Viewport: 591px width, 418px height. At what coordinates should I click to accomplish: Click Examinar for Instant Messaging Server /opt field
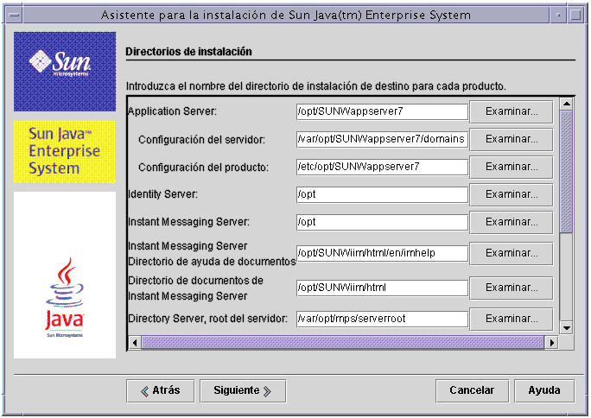[512, 222]
